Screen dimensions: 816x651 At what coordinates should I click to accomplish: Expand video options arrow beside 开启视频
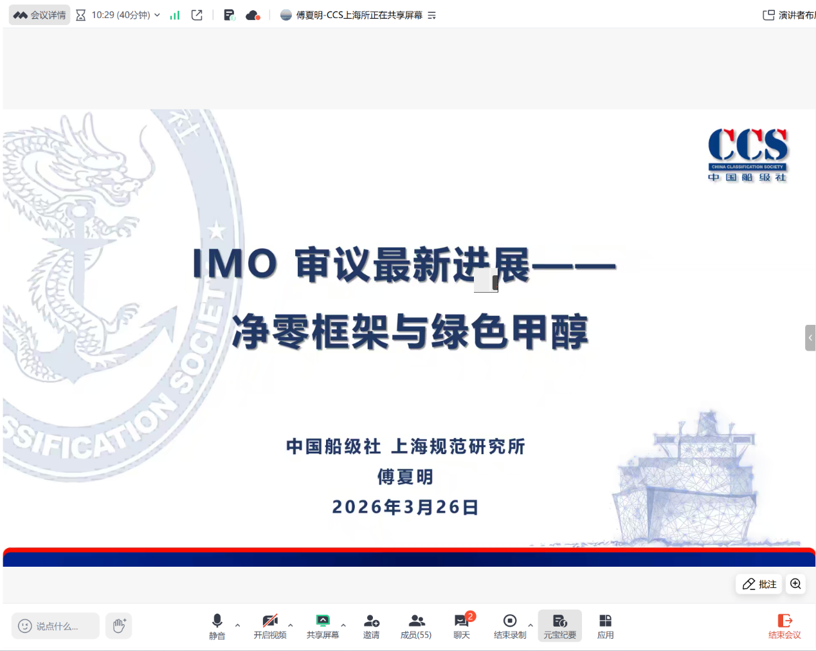(x=291, y=625)
